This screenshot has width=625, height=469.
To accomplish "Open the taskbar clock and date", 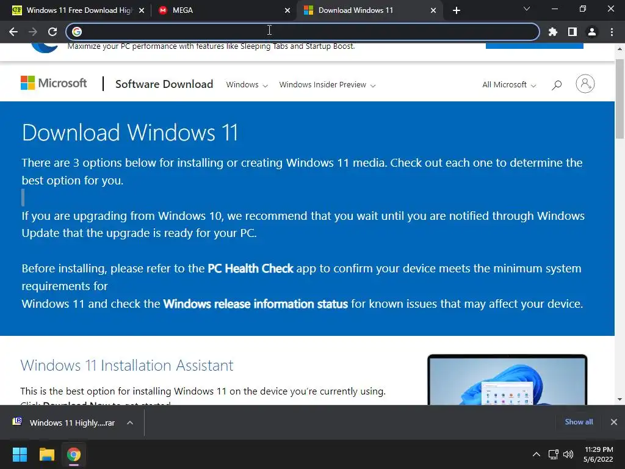I will [598, 454].
